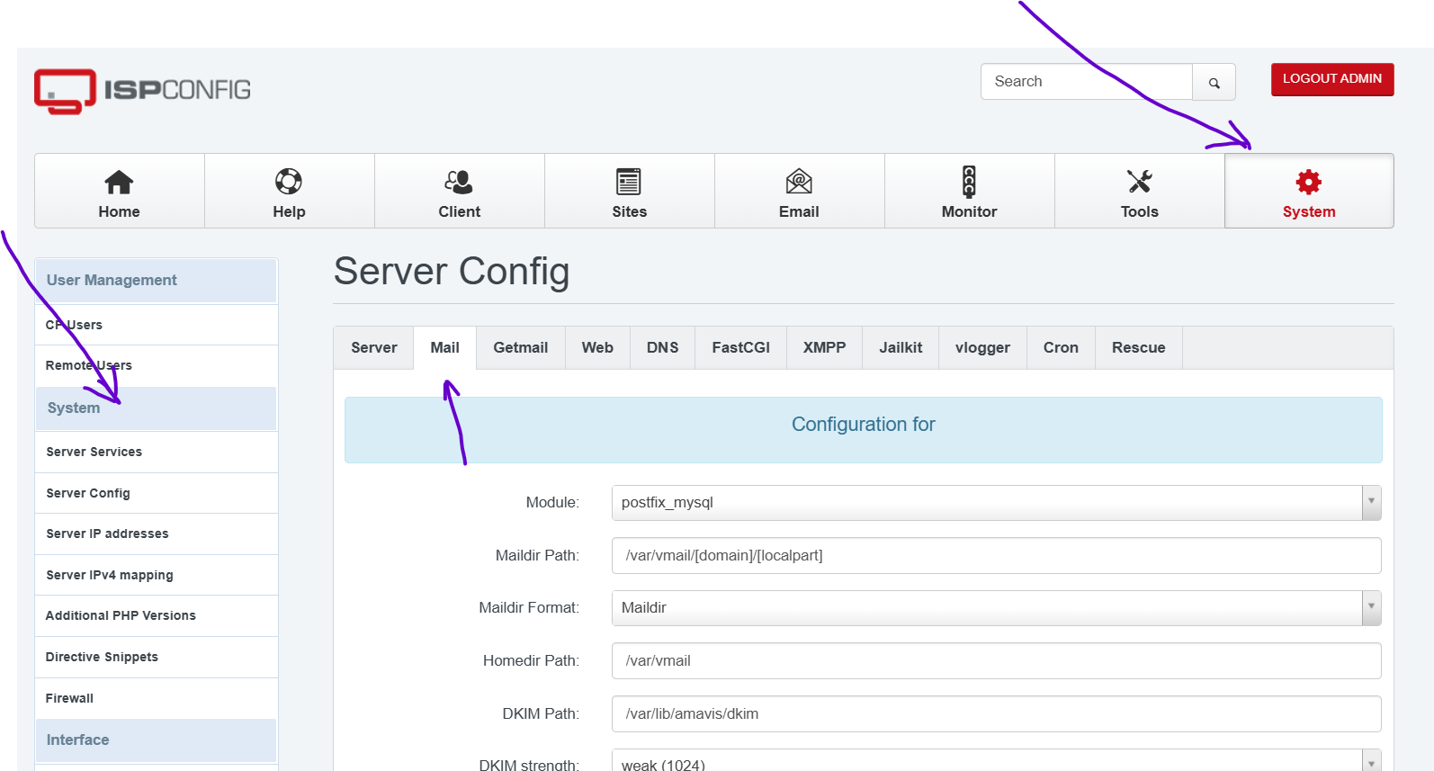Click inside the Search field
Screen dimensions: 1434x771
coord(1086,82)
